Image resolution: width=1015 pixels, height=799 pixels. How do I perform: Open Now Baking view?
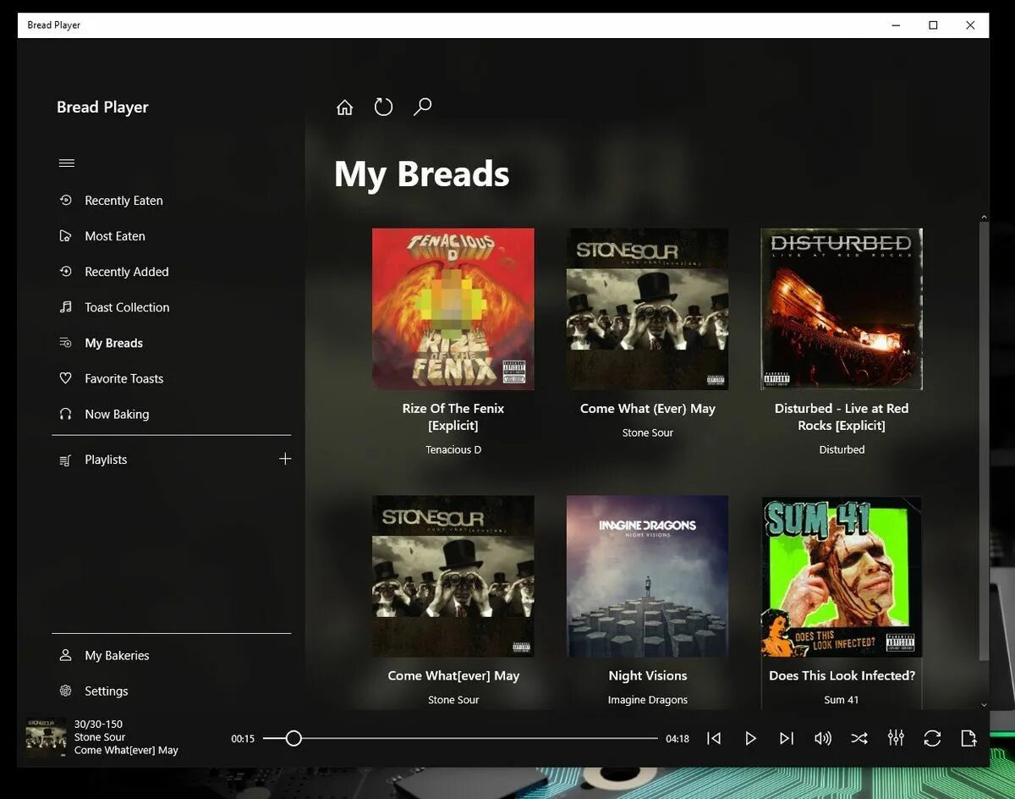(x=117, y=414)
